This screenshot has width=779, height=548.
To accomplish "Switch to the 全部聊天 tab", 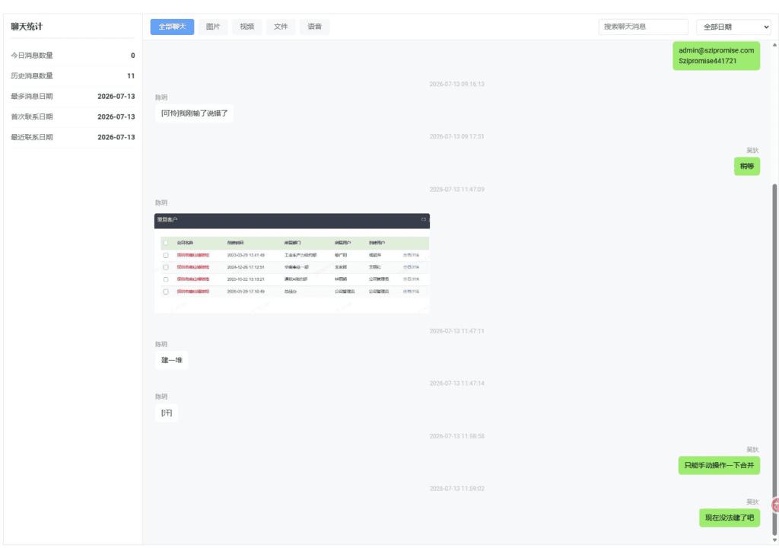I will click(172, 27).
